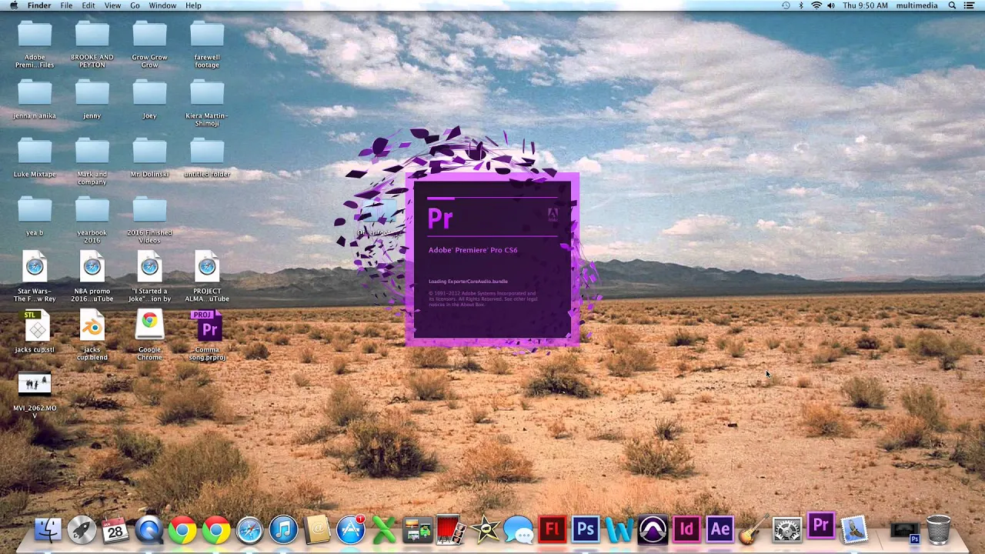The width and height of the screenshot is (985, 554).
Task: Open the Finder menu
Action: click(39, 5)
